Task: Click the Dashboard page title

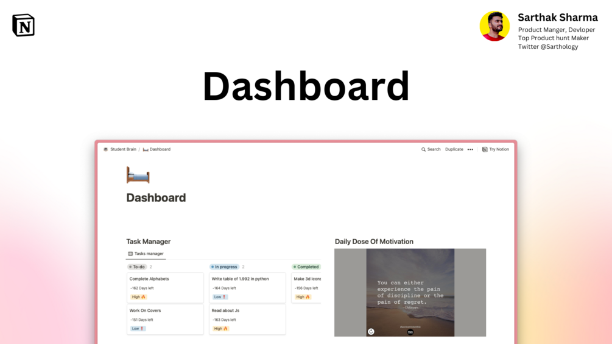Action: pos(156,198)
